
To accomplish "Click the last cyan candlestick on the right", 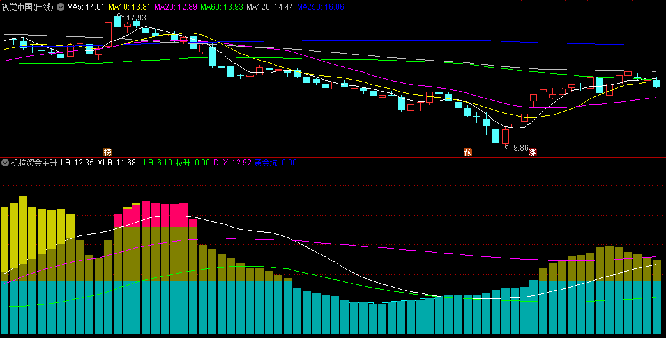I will pos(656,83).
